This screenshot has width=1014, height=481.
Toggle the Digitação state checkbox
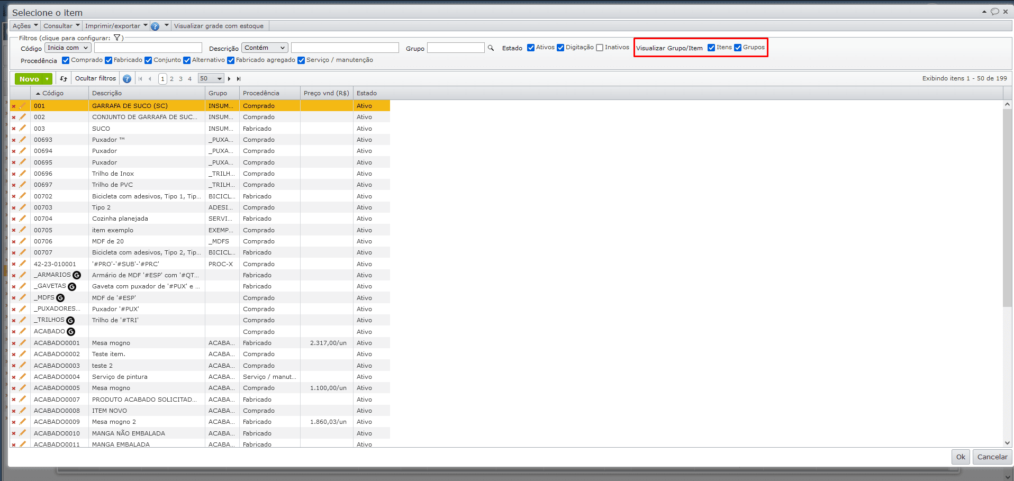pyautogui.click(x=560, y=48)
